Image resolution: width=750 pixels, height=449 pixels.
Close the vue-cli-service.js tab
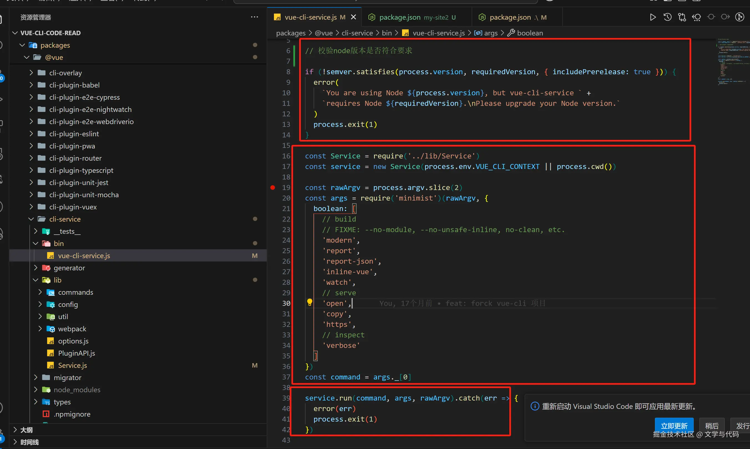point(353,17)
